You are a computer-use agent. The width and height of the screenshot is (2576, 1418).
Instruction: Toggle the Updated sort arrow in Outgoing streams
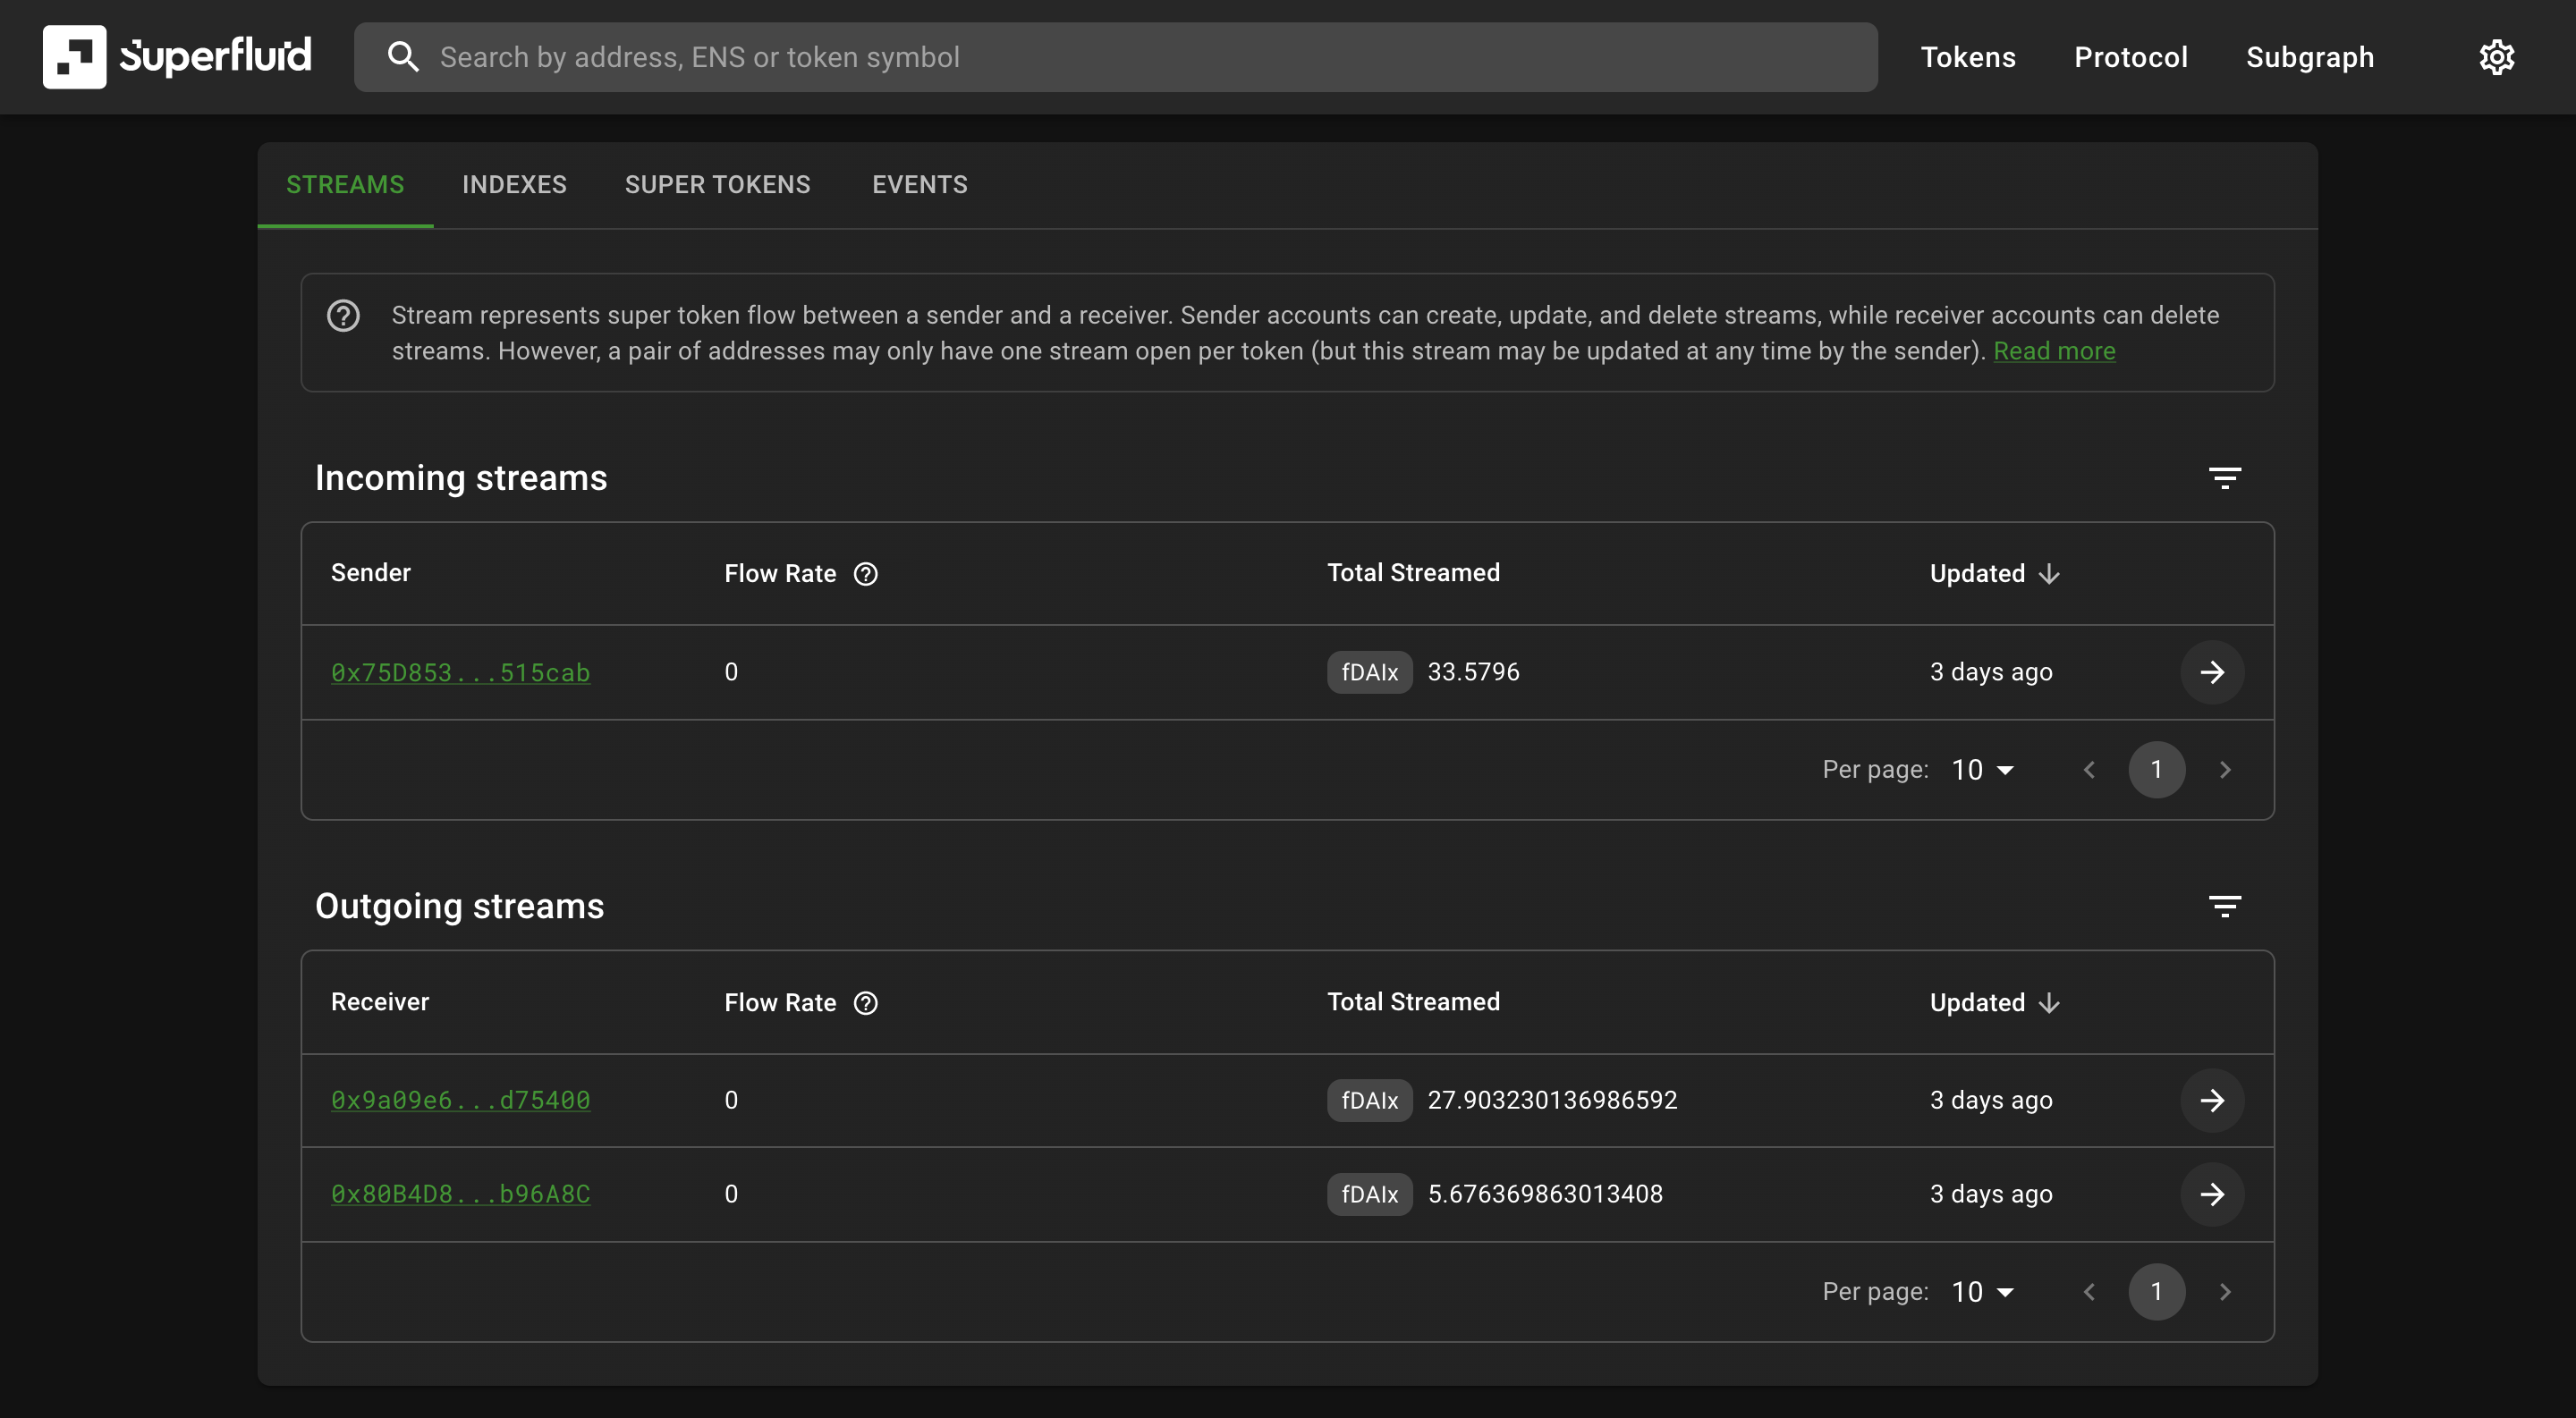click(x=2049, y=1002)
